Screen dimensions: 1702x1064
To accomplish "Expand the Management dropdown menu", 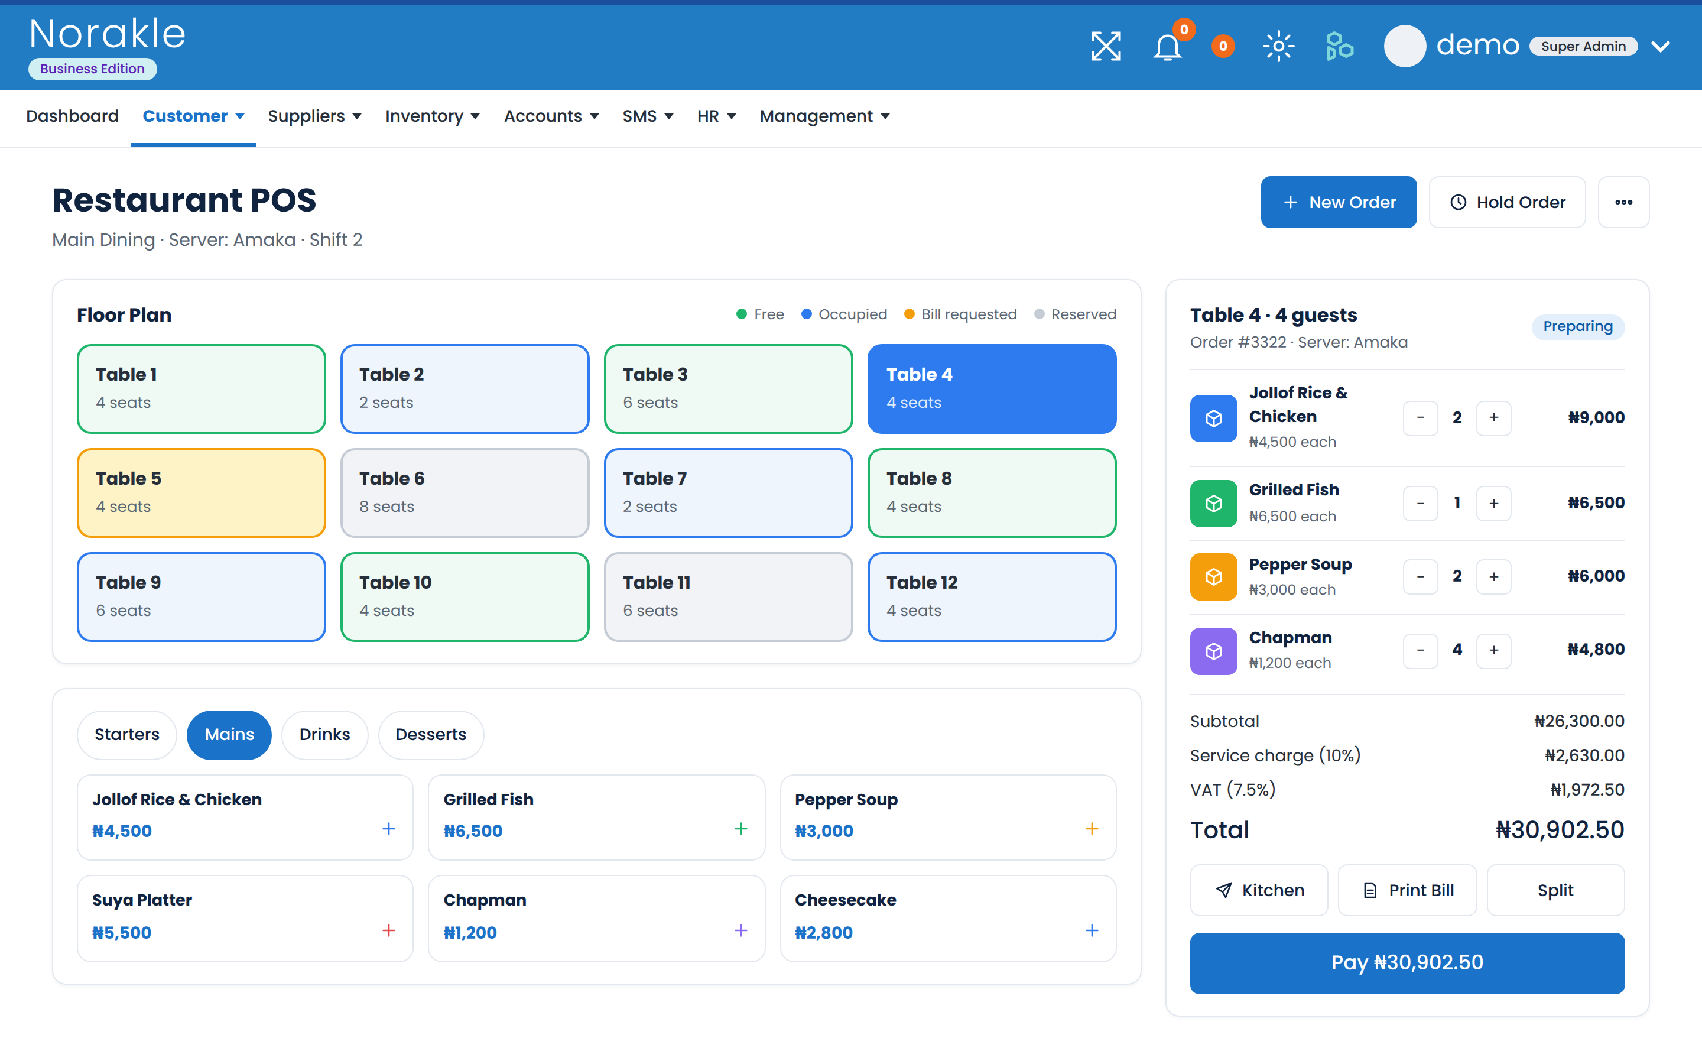I will coord(824,116).
